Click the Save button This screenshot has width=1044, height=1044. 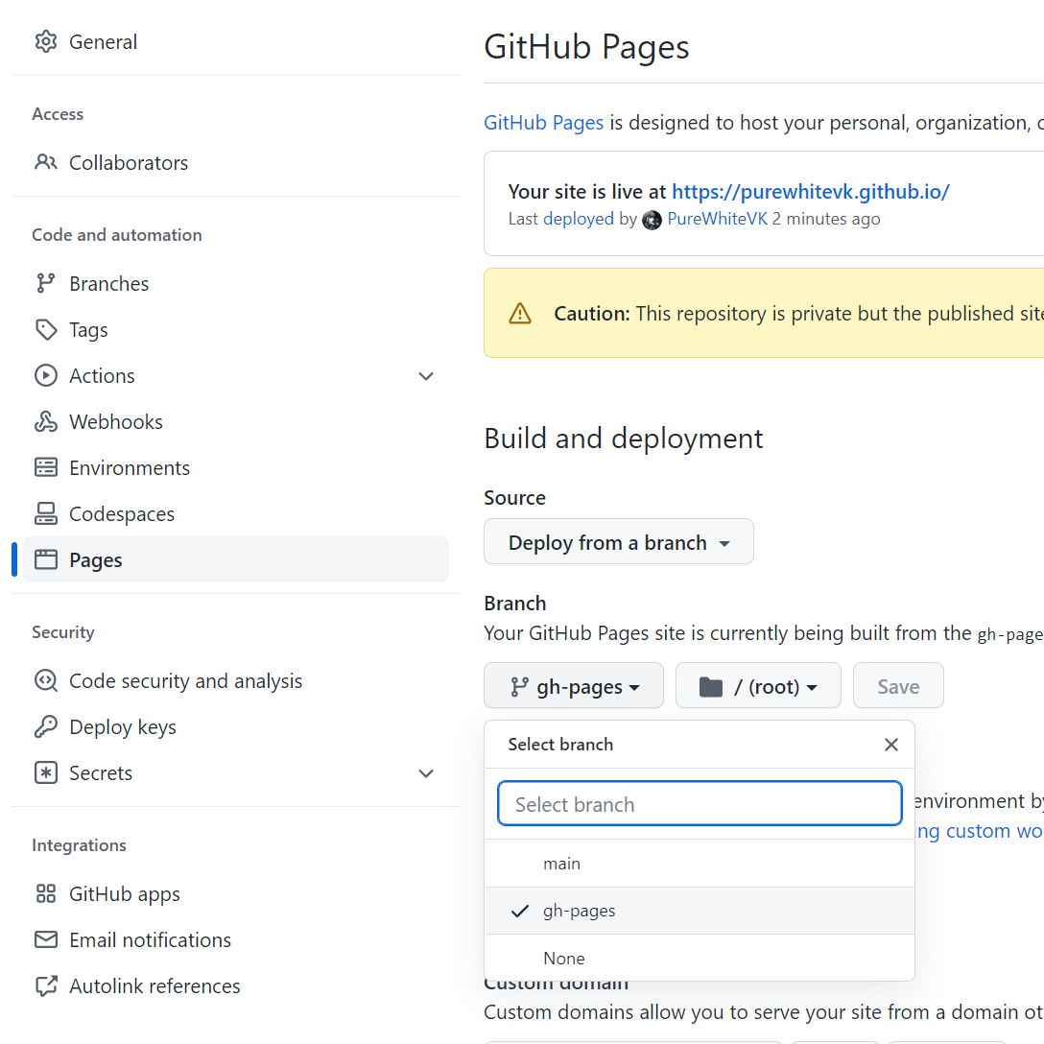tap(898, 686)
